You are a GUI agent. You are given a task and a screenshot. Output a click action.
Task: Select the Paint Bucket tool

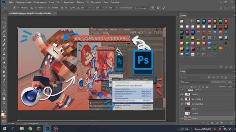4,67
